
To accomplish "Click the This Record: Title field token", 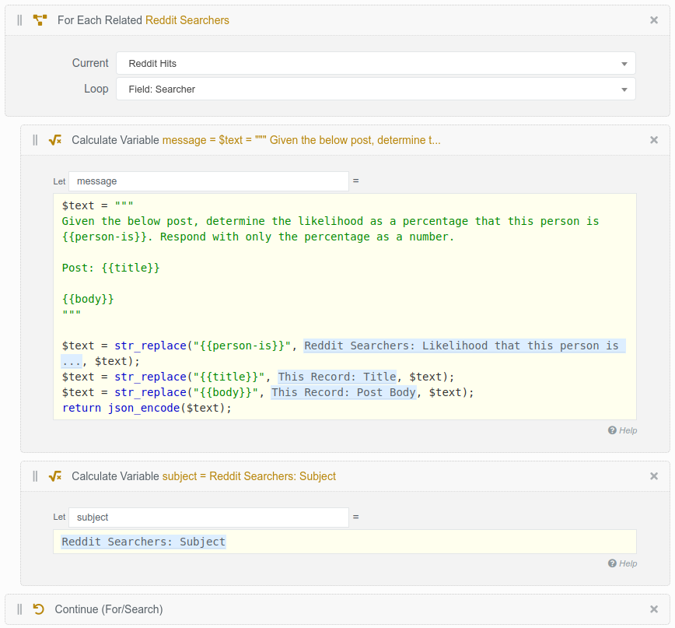I will (337, 377).
